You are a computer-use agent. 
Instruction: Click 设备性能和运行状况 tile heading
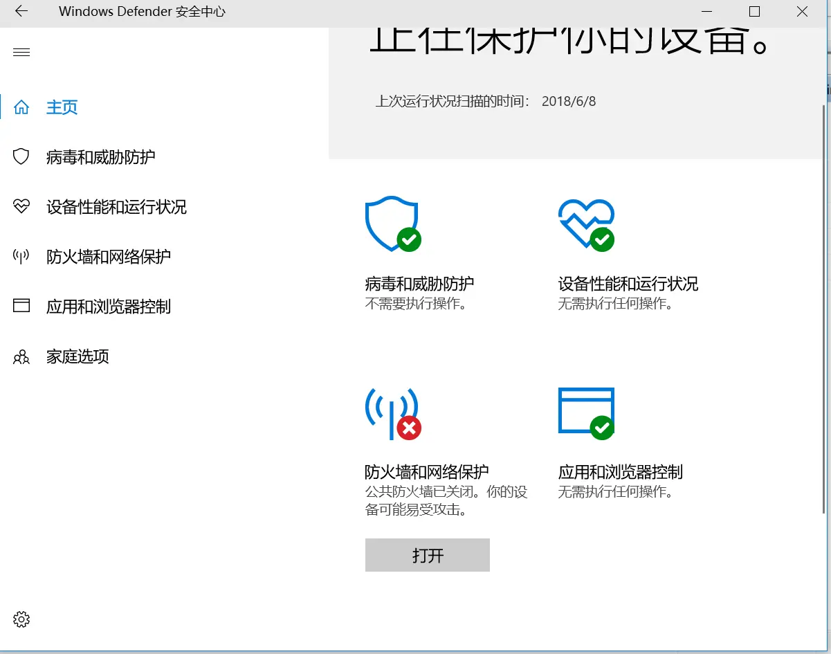[x=628, y=284]
